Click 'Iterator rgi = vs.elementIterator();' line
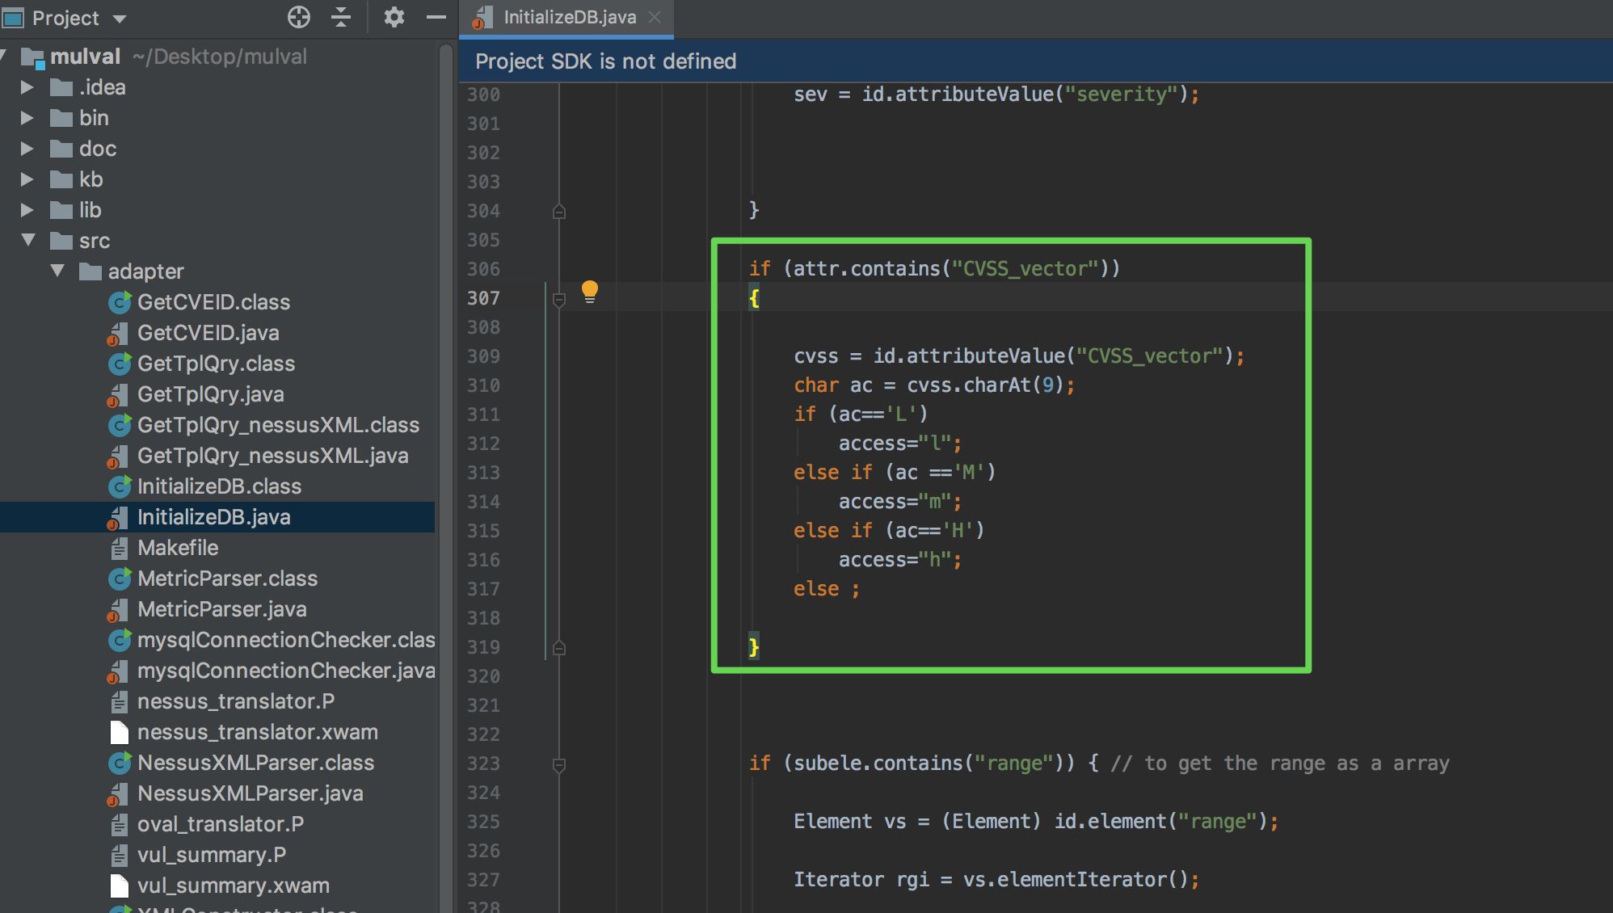This screenshot has width=1613, height=913. coord(996,880)
